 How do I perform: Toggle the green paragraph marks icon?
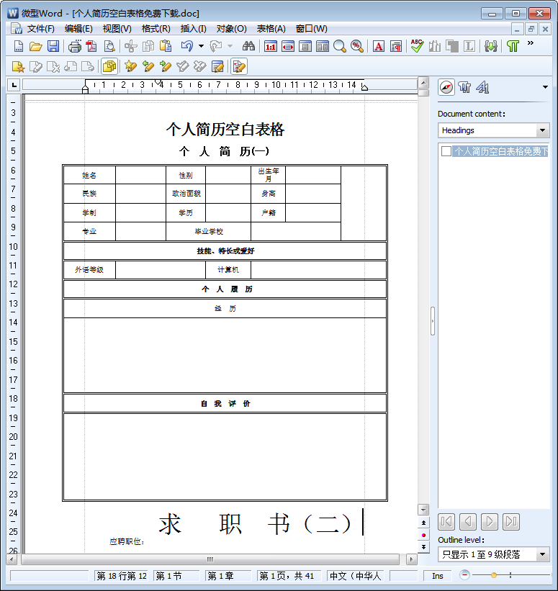(513, 47)
